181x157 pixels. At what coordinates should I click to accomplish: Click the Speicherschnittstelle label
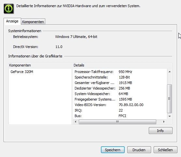(x=91, y=77)
